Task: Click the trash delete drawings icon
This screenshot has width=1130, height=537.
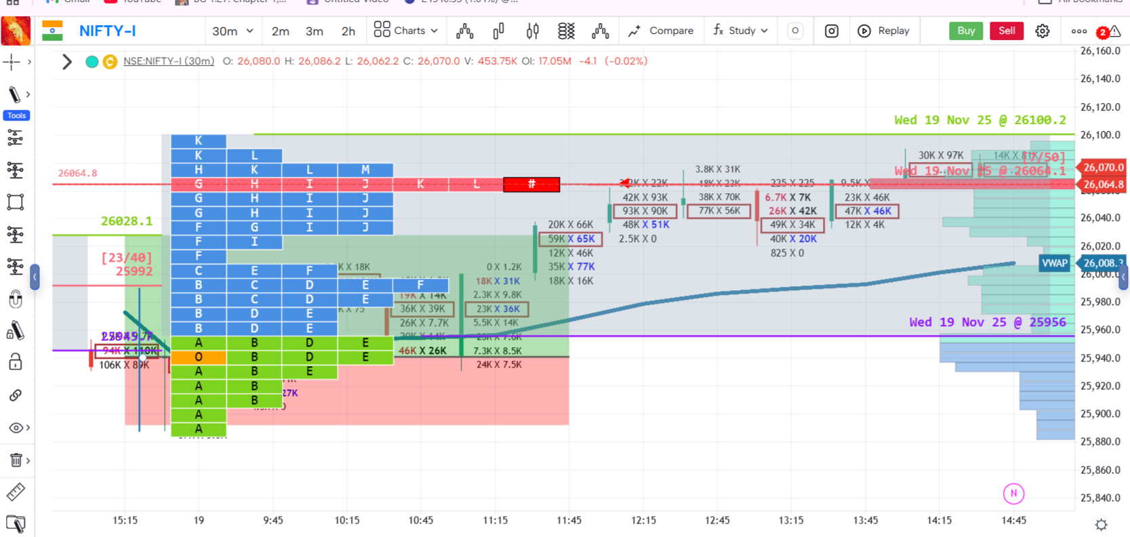Action: [16, 460]
